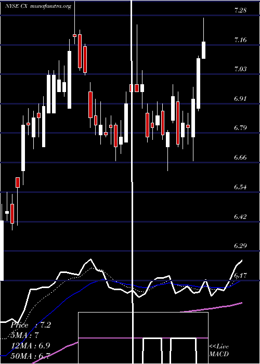
Task: Click the 7.16 price axis label
Action: point(240,40)
